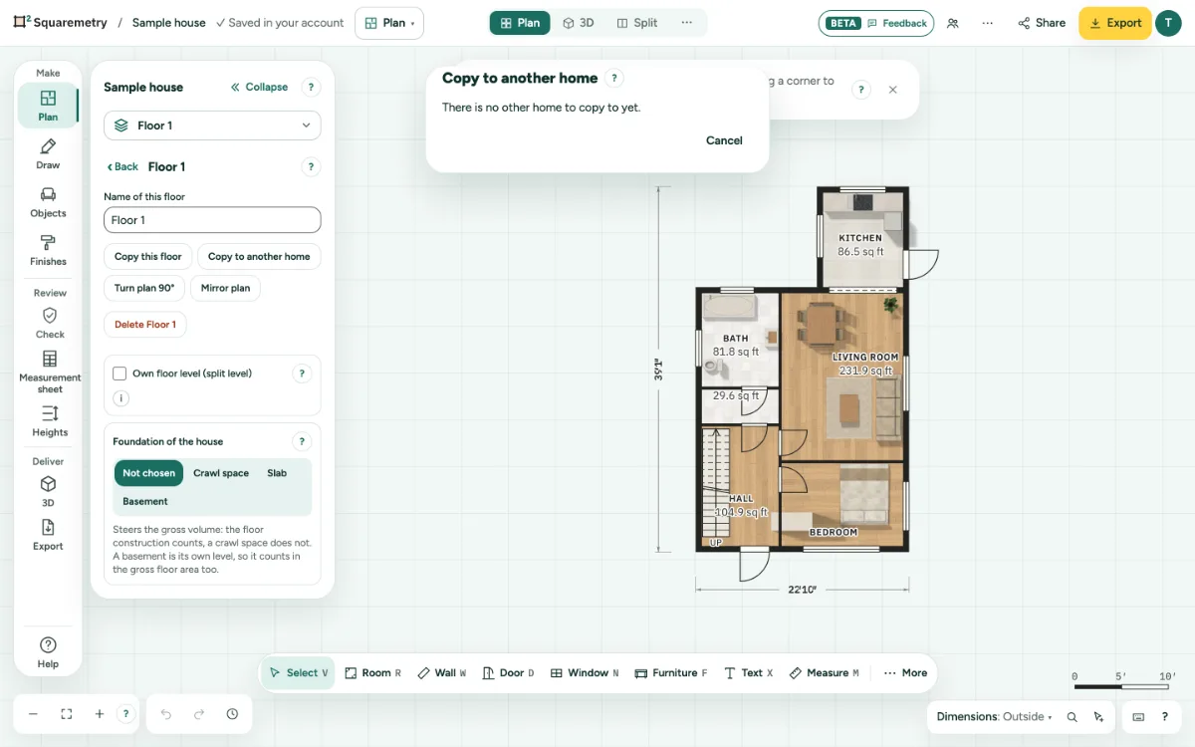1195x747 pixels.
Task: Choose Basement as the foundation
Action: [145, 501]
